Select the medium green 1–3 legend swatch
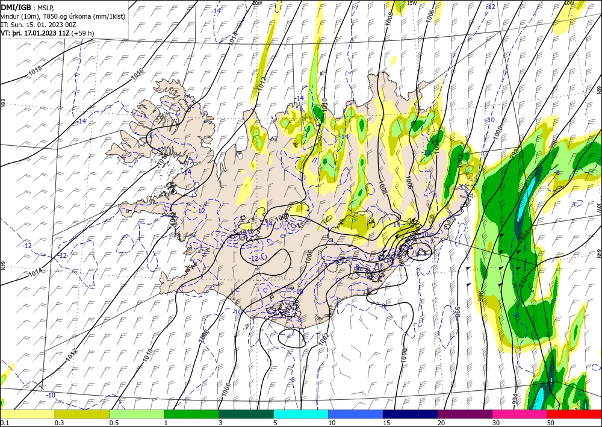This screenshot has width=602, height=427. [191, 414]
